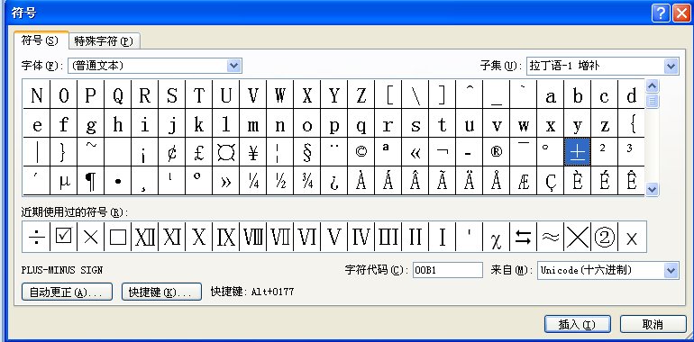This screenshot has width=694, height=342.
Task: Pick recent almost-equal ≈ symbol
Action: [550, 237]
